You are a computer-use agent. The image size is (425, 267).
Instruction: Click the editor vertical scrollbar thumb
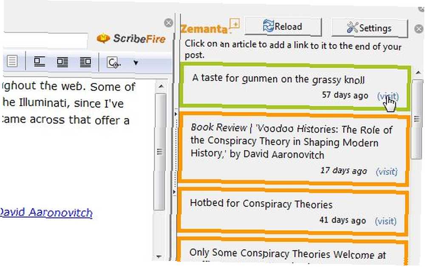160,151
